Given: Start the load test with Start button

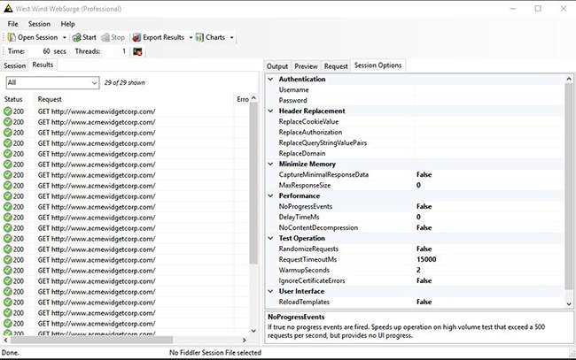Looking at the screenshot, I should click(x=84, y=37).
